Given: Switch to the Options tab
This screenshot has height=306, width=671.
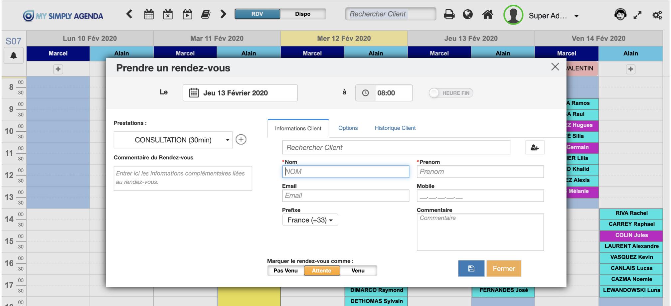Looking at the screenshot, I should [x=348, y=128].
